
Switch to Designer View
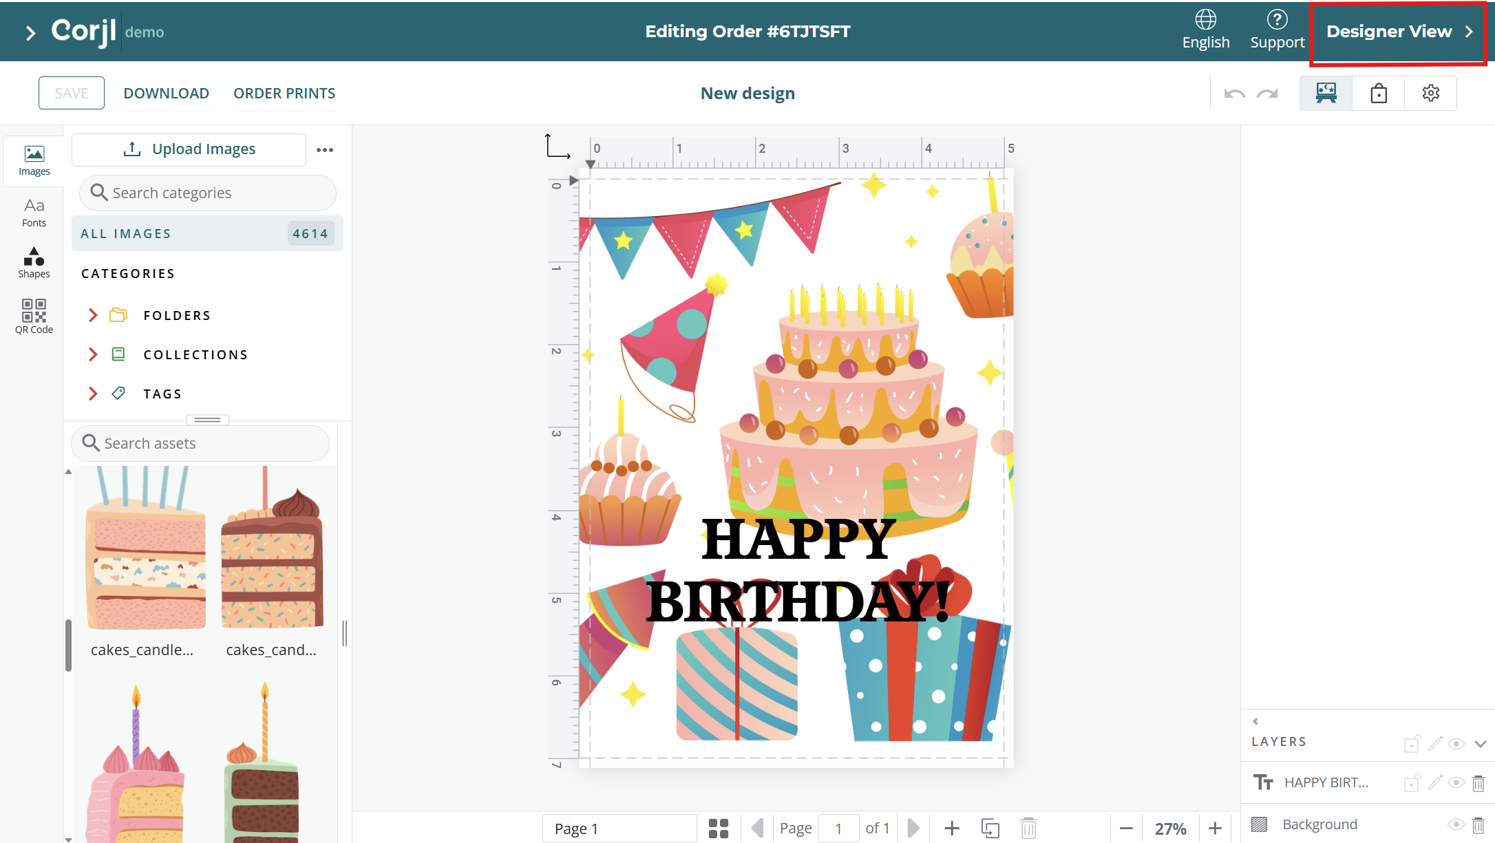(1398, 32)
